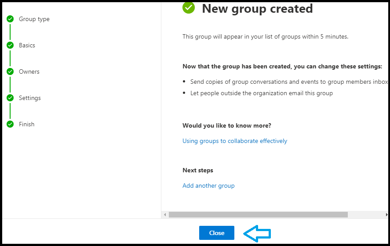Viewport: 390px width, 246px height.
Task: Click the horizontal scrollbar thumb
Action: (258, 214)
